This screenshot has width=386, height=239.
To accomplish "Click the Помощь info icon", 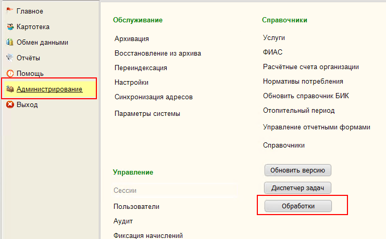I will [10, 73].
